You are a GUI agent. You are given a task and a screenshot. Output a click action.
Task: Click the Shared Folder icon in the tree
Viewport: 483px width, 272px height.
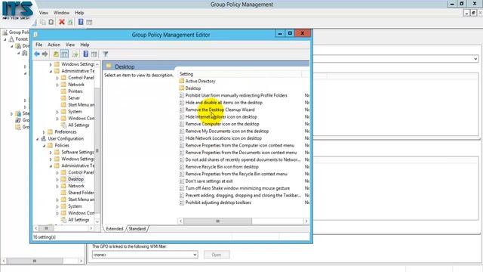click(x=63, y=193)
